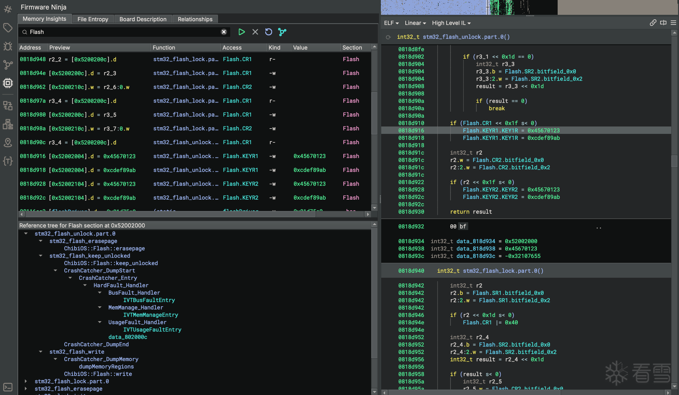
Task: Switch to the Board Description tab
Action: [143, 19]
